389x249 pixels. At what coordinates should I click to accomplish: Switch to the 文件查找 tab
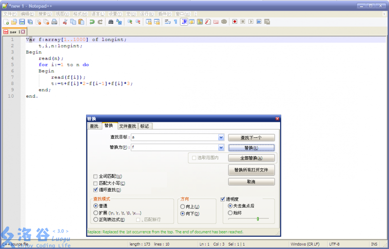(x=127, y=126)
